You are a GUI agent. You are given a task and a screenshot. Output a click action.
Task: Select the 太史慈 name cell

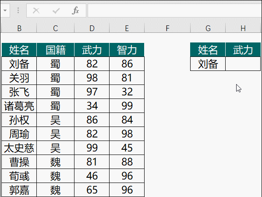pos(19,148)
